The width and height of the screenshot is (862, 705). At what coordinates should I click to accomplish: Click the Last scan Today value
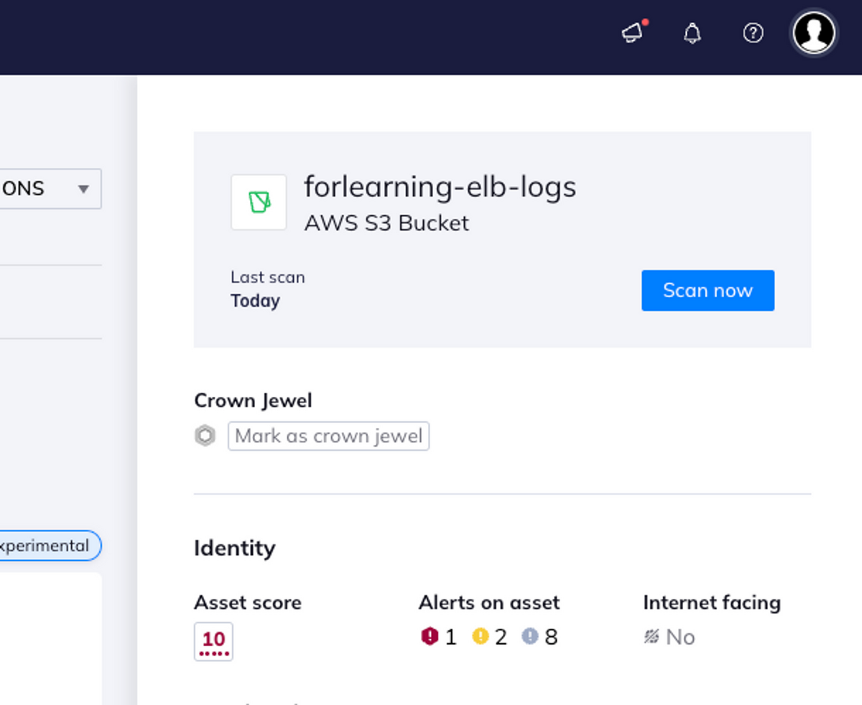[x=255, y=301]
